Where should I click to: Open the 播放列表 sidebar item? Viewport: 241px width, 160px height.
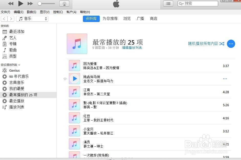click(17, 107)
